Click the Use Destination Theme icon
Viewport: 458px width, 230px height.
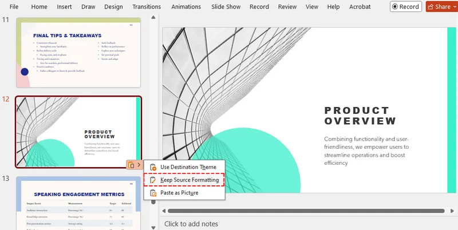(153, 167)
